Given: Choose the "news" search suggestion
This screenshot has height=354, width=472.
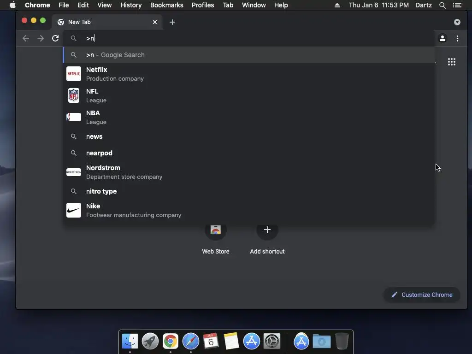Looking at the screenshot, I should [x=248, y=136].
